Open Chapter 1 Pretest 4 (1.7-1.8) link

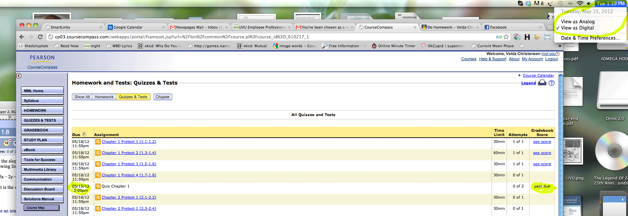[x=129, y=175]
